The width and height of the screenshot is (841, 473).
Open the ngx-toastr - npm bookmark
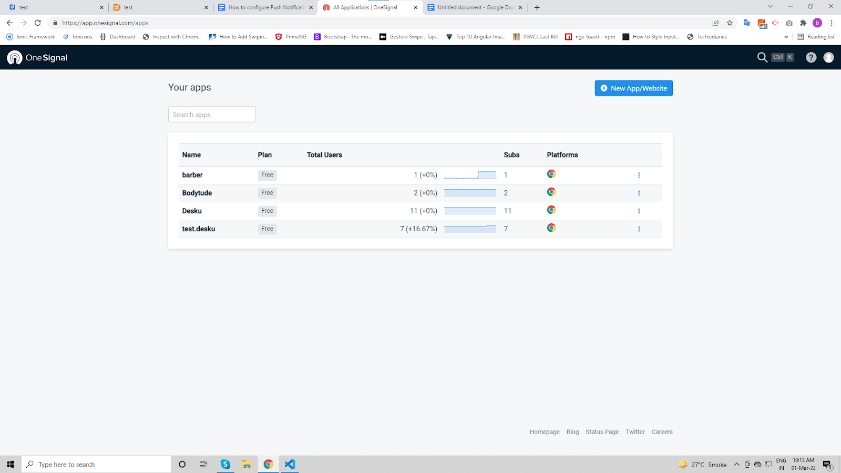590,37
